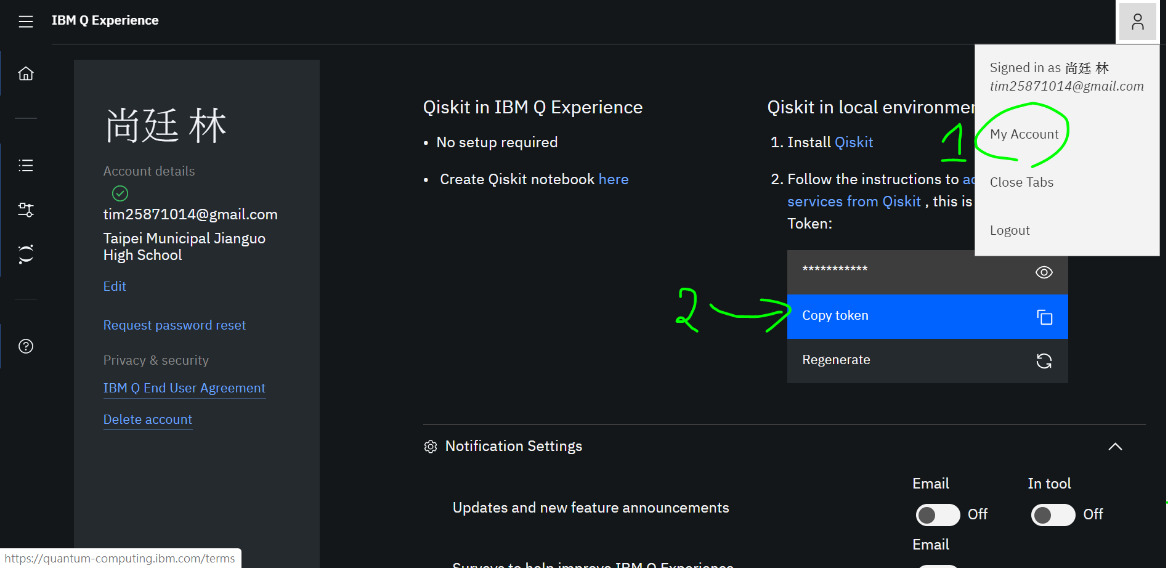The image size is (1168, 568).
Task: Toggle In tool switch for updates announcements
Action: tap(1053, 514)
